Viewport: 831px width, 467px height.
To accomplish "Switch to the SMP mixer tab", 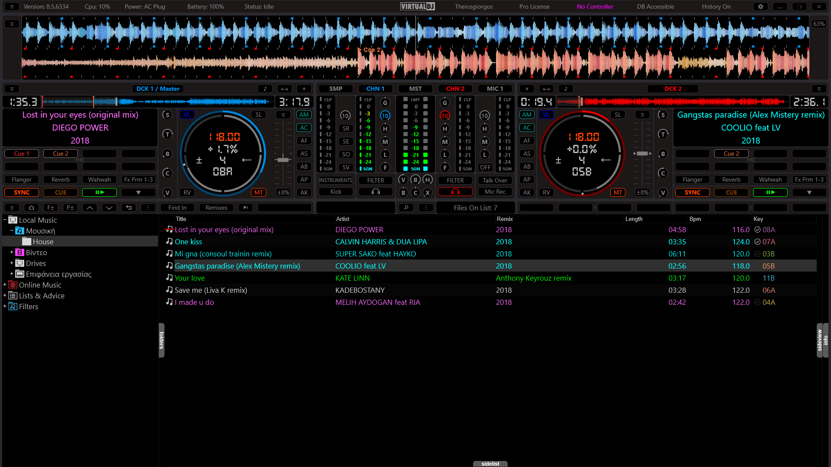I will [336, 89].
